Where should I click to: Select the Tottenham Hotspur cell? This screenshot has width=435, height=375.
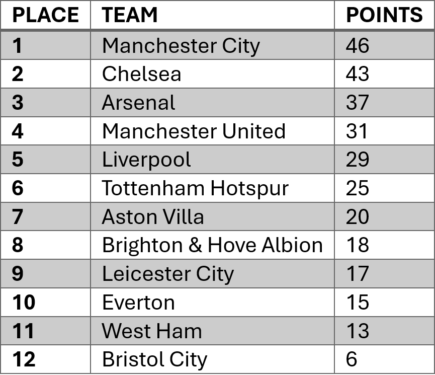click(x=195, y=188)
